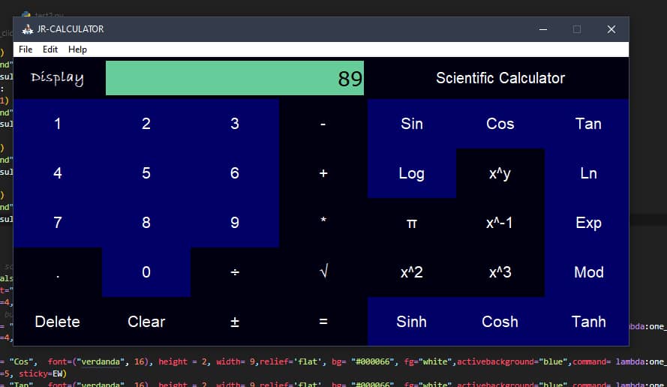Screen dimensions: 667x387
Task: Click the x^y power button
Action: (500, 173)
